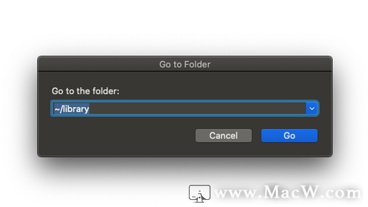368x207 pixels.
Task: Click the word 'Folder' in the dialog title
Action: 197,64
